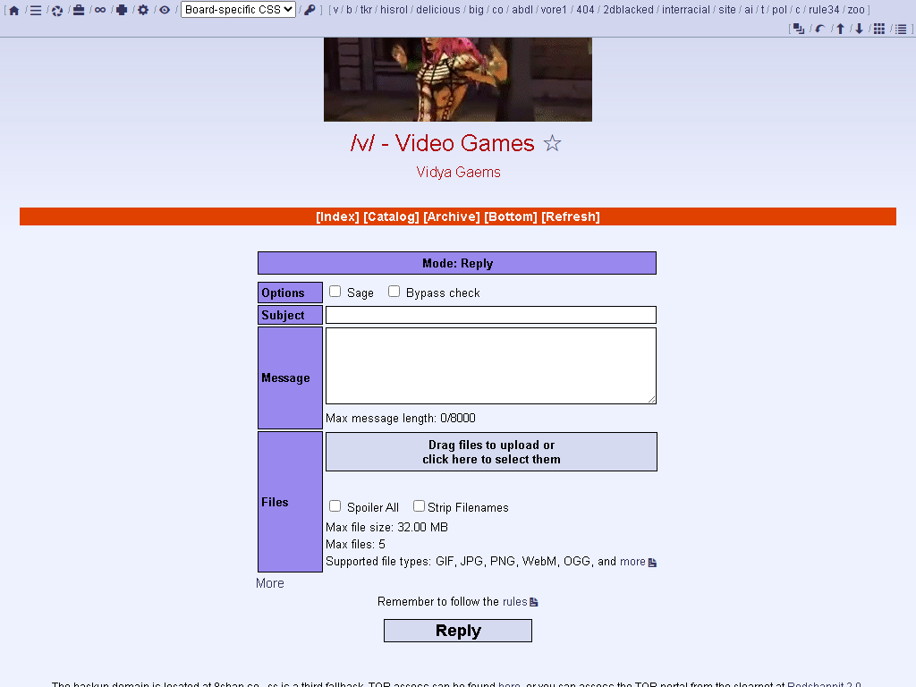Click the aperture-shaped icon in top bar
Viewport: 916px width, 687px height.
57,10
